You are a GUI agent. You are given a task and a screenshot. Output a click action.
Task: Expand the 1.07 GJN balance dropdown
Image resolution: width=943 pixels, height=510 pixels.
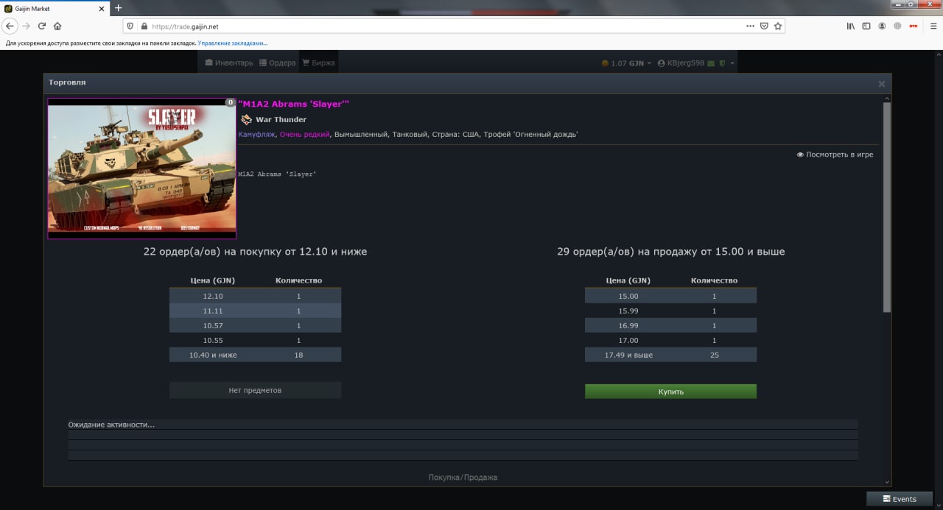tap(627, 63)
